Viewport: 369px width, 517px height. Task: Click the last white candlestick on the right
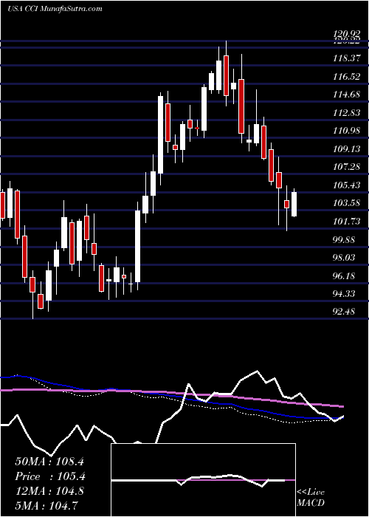point(294,204)
